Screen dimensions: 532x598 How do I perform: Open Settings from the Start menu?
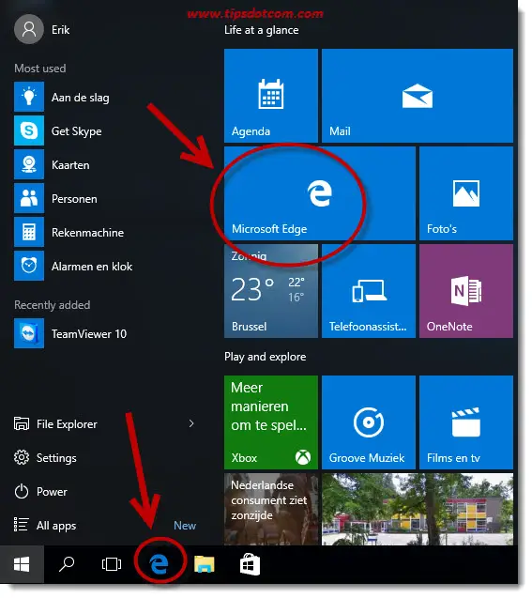point(45,458)
